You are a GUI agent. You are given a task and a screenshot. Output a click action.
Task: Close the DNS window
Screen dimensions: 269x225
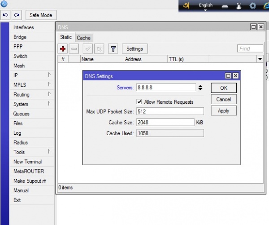[261, 27]
